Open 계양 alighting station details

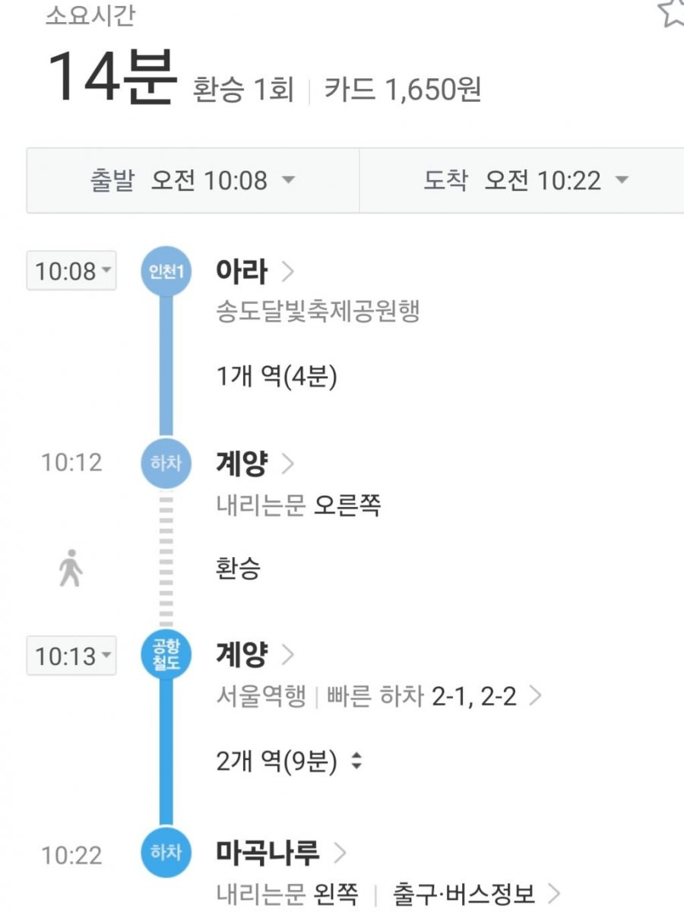[255, 463]
